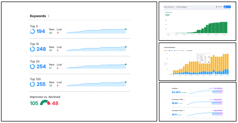The image size is (238, 123).
Task: Click the tallest green bars in indexed pages chart
Action: pos(224,27)
